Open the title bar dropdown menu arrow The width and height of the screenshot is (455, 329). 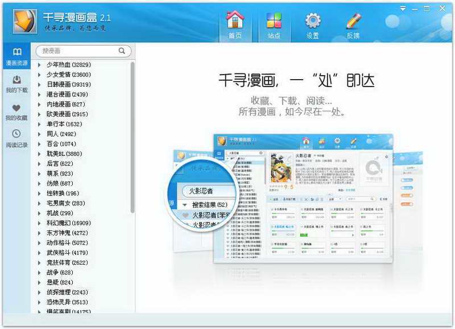[403, 9]
